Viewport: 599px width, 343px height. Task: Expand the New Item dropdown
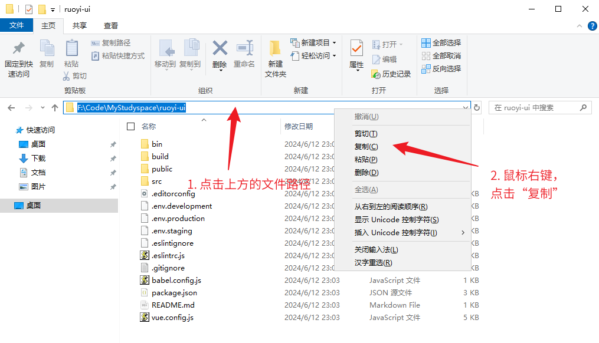tap(334, 43)
